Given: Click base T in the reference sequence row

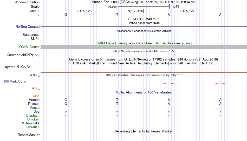Looking at the screenshot, I should coord(117,15).
